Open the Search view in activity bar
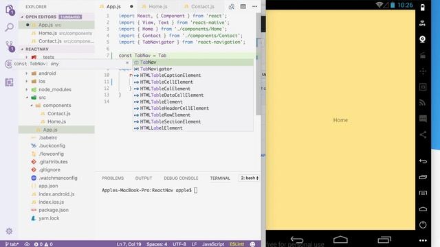The height and width of the screenshot is (247, 440). [9, 27]
